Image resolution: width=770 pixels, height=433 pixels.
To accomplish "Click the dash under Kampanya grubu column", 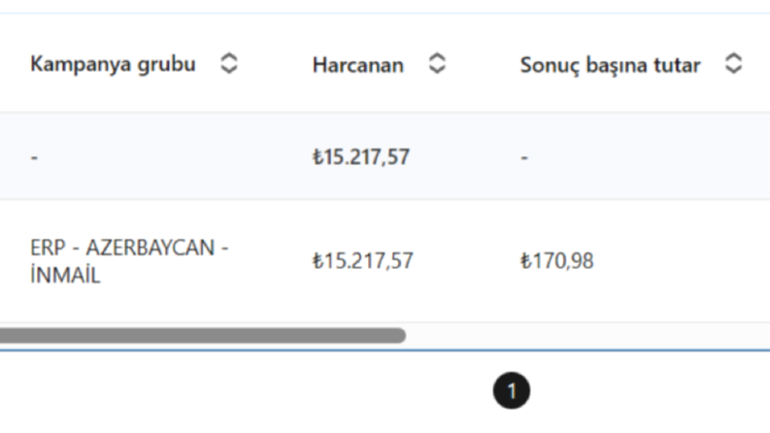I will coord(34,157).
